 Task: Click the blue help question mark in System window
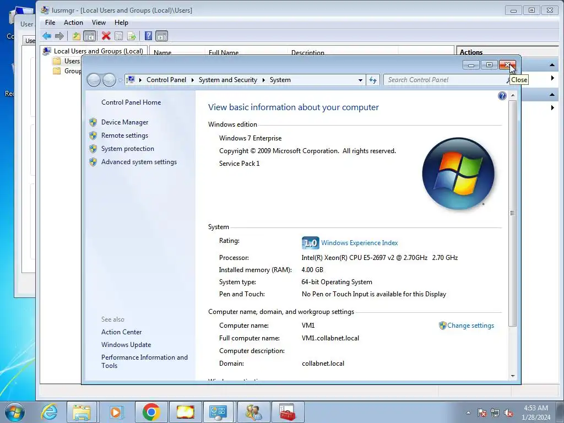click(x=502, y=96)
